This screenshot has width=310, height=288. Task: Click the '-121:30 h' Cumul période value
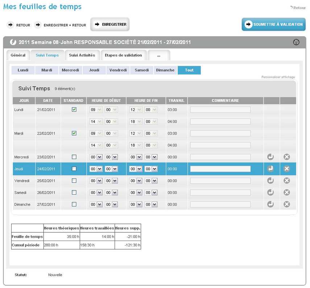pos(132,245)
